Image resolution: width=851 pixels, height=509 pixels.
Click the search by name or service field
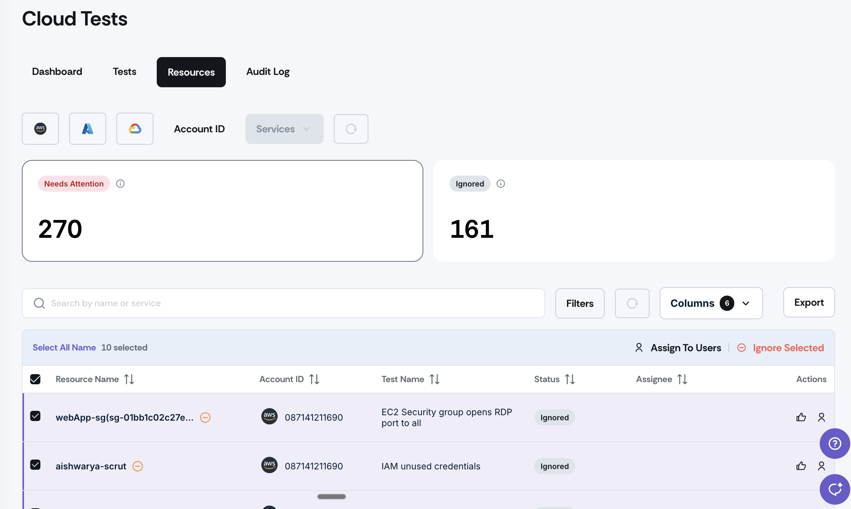[x=284, y=303]
